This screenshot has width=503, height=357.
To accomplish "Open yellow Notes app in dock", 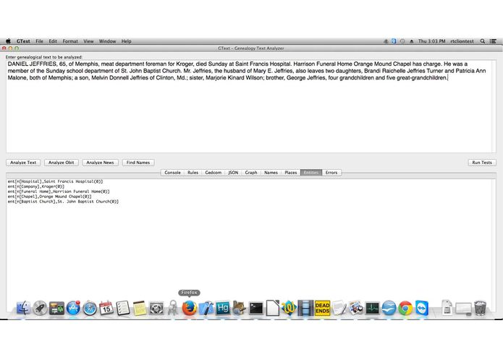I will [140, 308].
